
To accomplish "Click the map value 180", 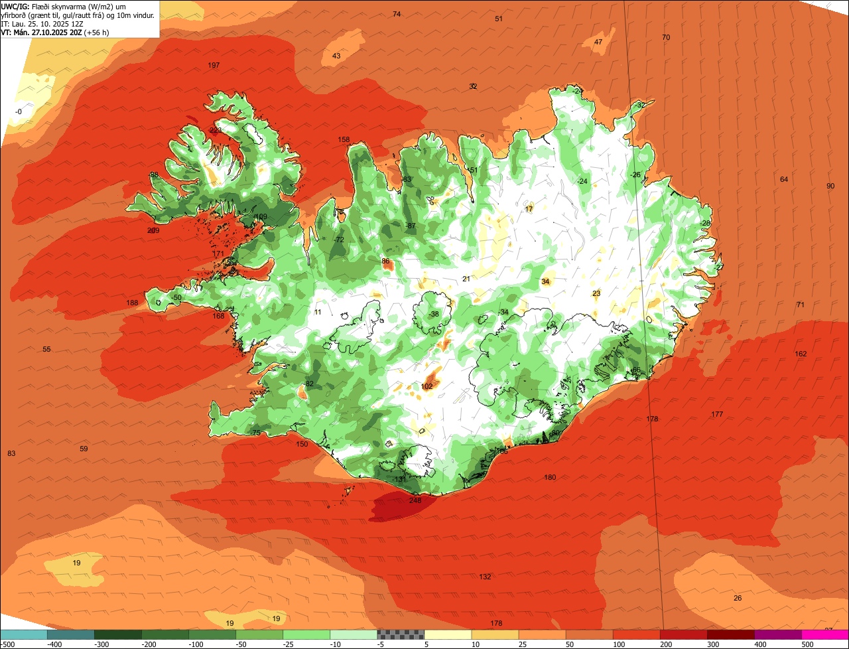I will click(550, 477).
